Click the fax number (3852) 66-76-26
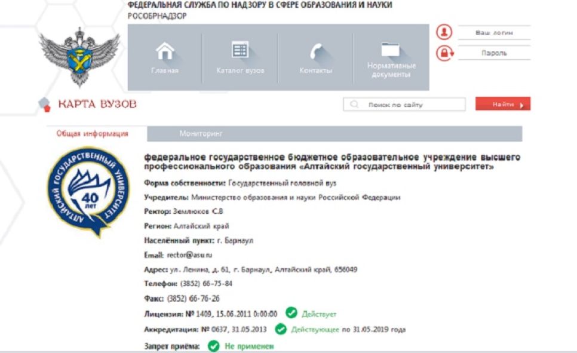577x353 pixels. click(x=193, y=298)
